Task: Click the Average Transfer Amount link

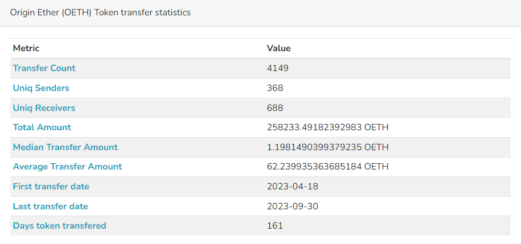Action: point(67,167)
